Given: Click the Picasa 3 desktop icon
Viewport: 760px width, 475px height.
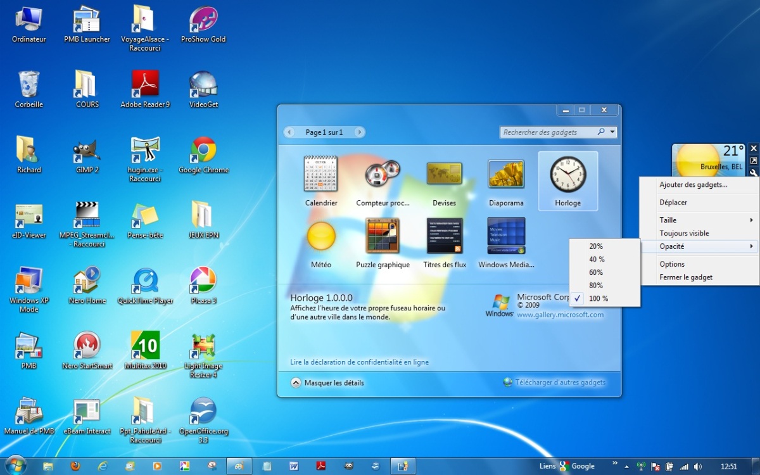Looking at the screenshot, I should tap(203, 286).
